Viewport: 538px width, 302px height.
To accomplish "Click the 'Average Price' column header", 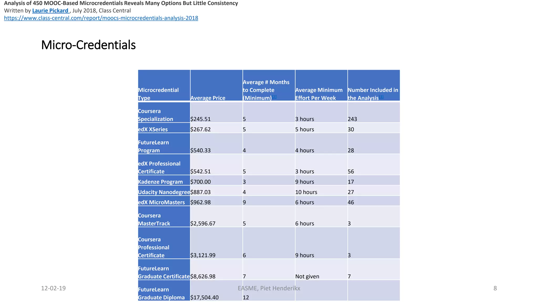I will coord(216,85).
